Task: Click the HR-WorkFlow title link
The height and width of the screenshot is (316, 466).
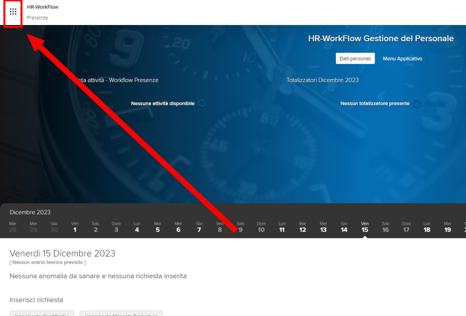Action: [x=43, y=7]
